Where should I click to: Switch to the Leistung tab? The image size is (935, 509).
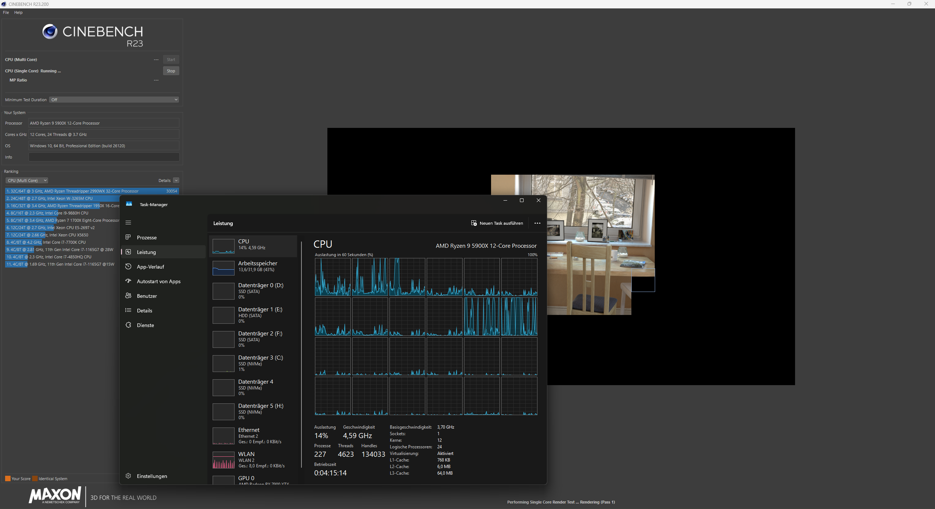[x=145, y=252]
